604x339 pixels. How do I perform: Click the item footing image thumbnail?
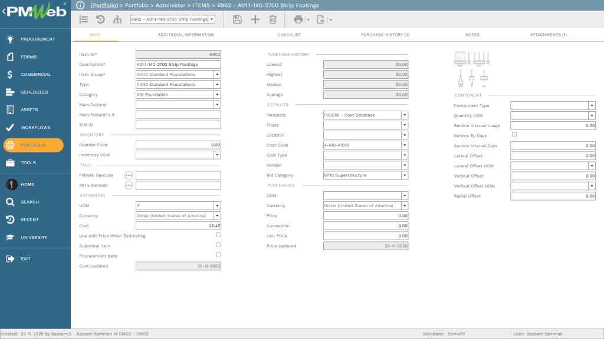pos(472,69)
